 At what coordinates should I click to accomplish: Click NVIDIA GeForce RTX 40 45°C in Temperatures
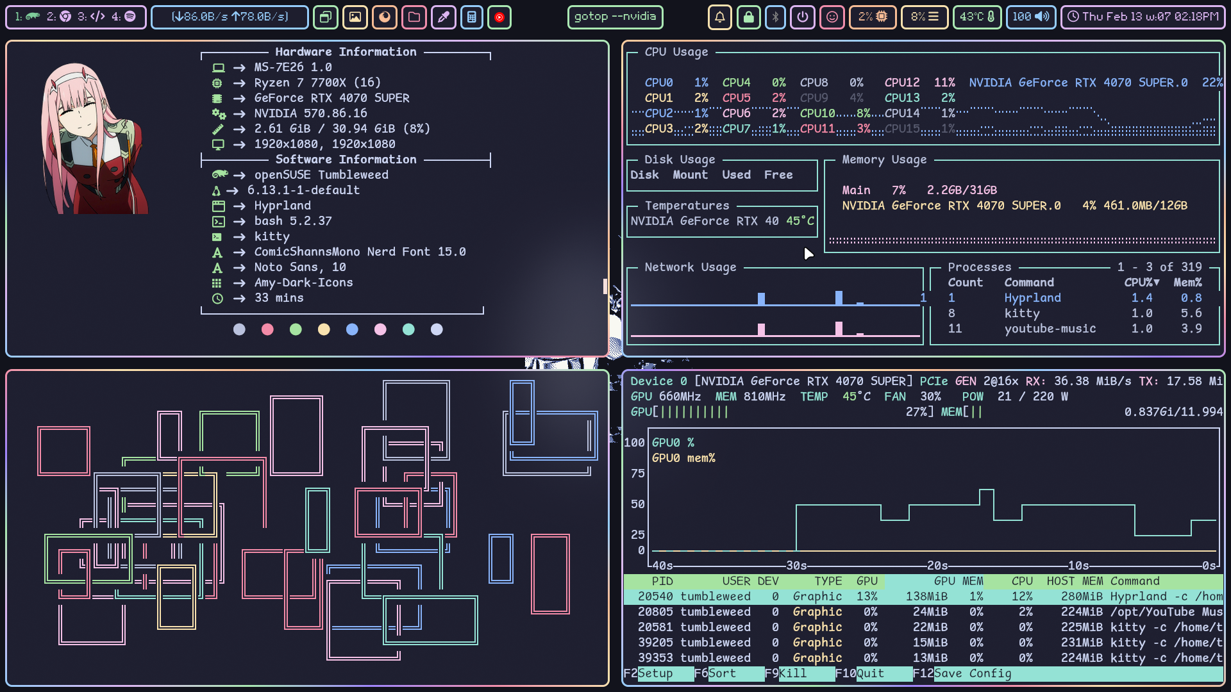(x=722, y=221)
